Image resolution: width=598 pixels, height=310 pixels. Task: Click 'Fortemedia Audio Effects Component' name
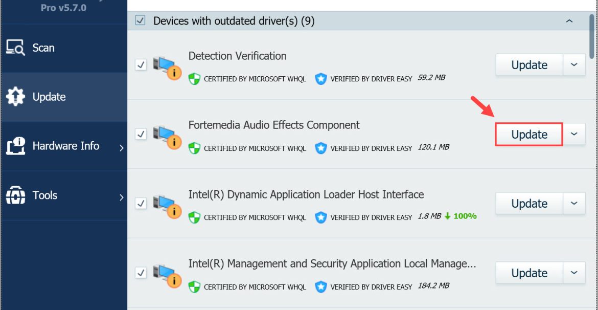point(274,125)
